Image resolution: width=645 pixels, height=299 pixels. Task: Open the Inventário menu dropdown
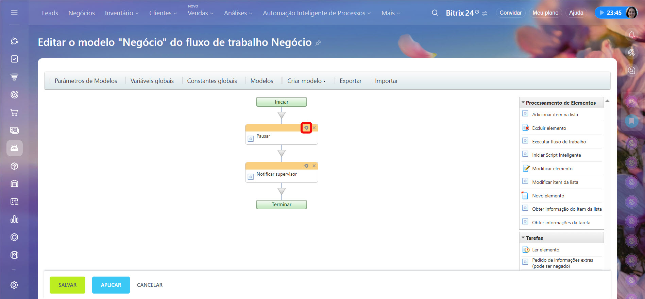click(121, 13)
